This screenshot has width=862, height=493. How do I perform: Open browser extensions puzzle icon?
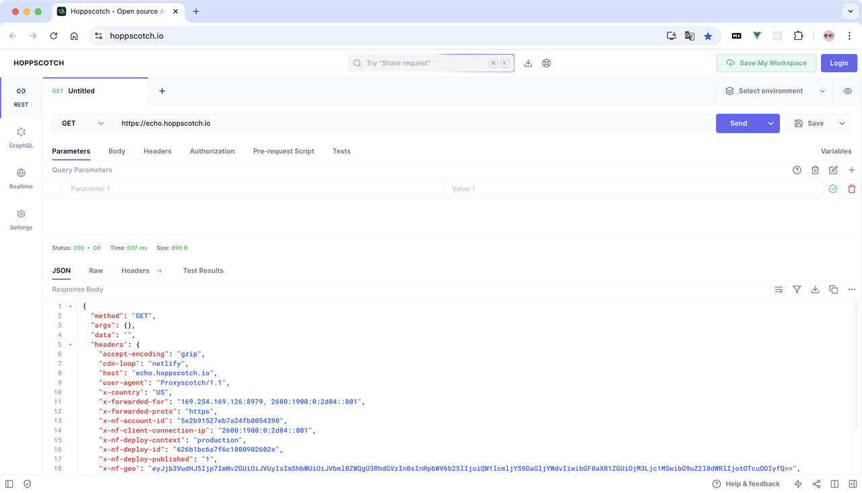[798, 36]
